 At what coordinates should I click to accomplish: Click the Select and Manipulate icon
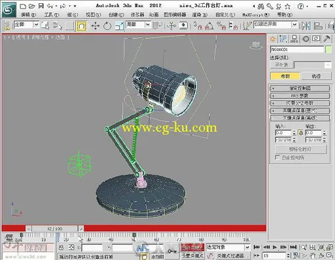click(171, 25)
